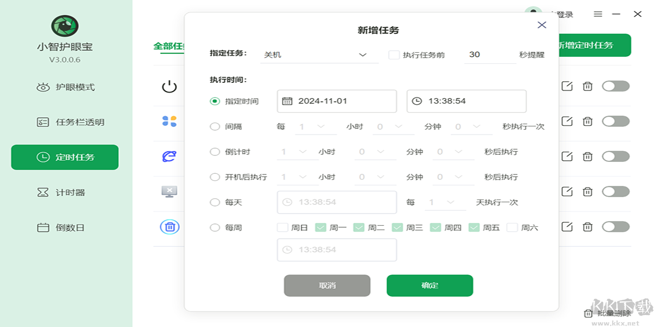The height and width of the screenshot is (327, 654).
Task: Click the monitor-off icon in the task list
Action: click(169, 192)
